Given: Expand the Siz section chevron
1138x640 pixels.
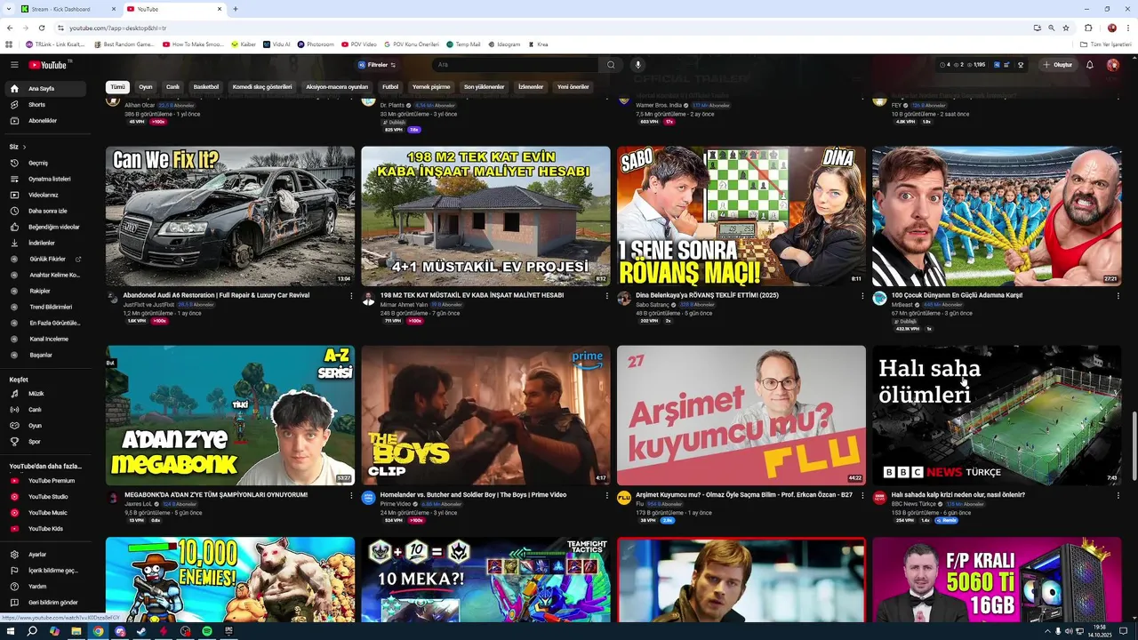Looking at the screenshot, I should click(x=24, y=147).
